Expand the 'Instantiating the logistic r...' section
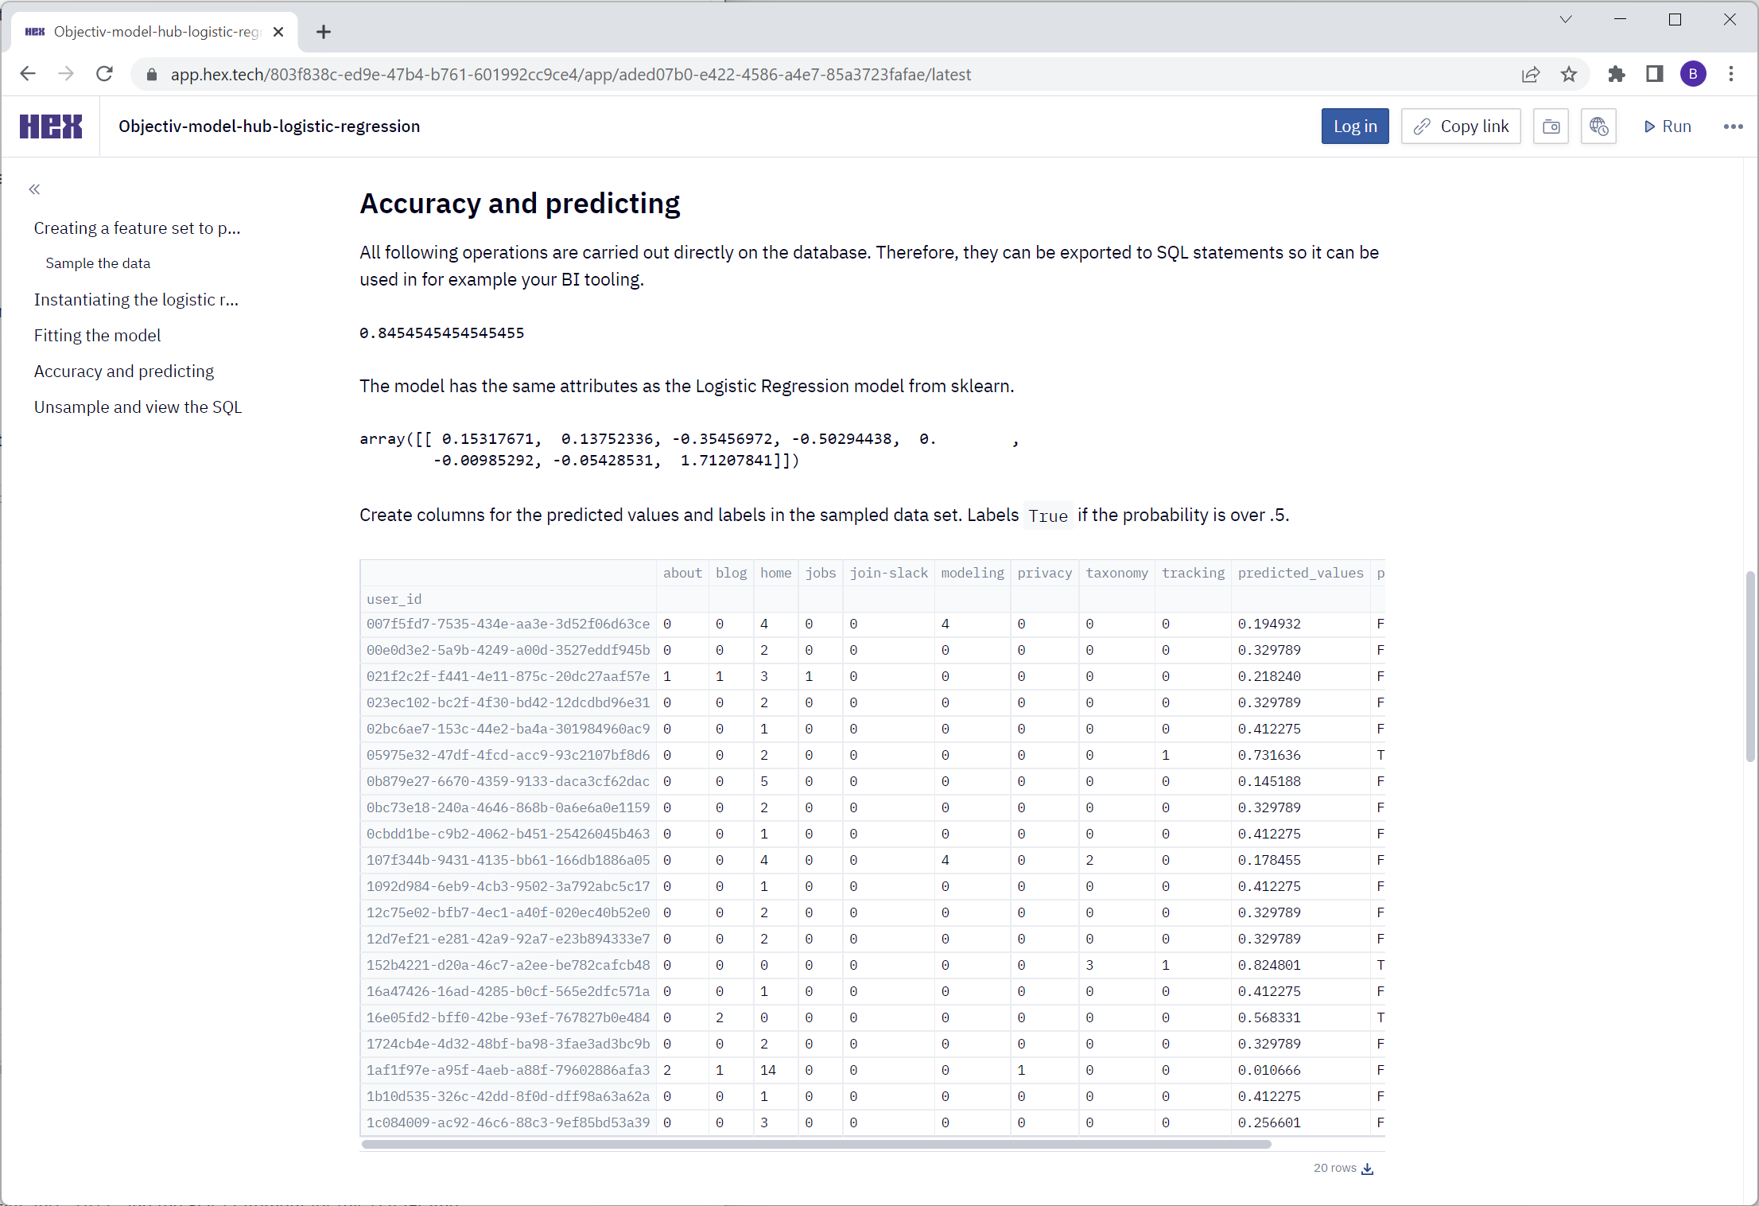1759x1206 pixels. coord(135,298)
